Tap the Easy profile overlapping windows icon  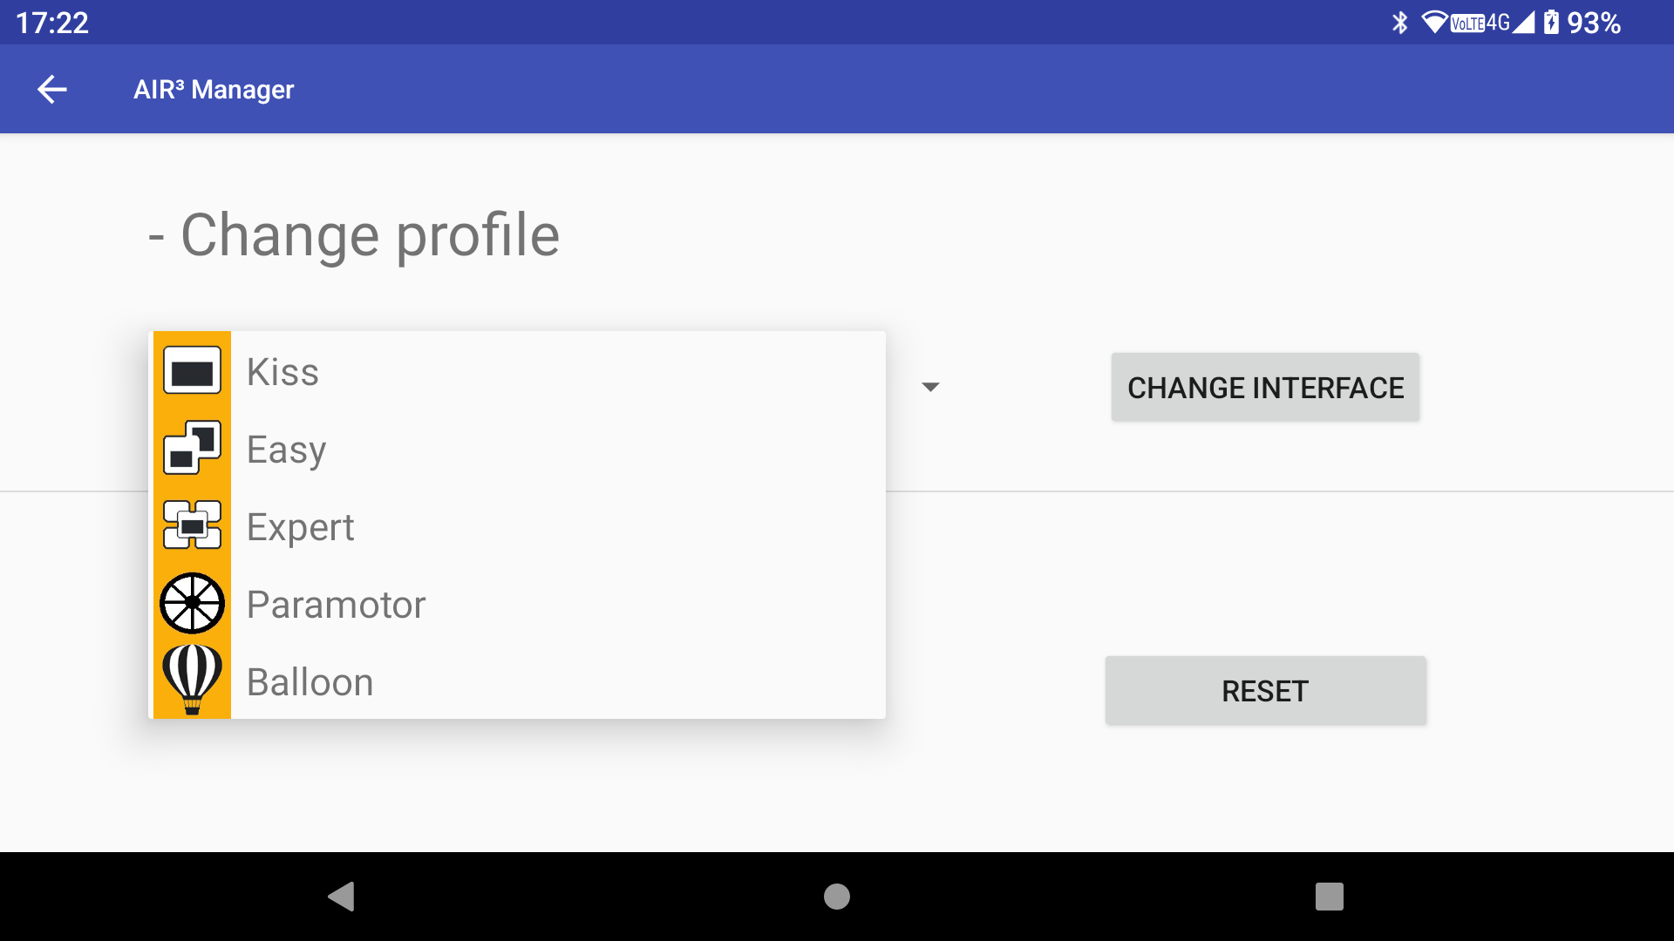(x=192, y=448)
